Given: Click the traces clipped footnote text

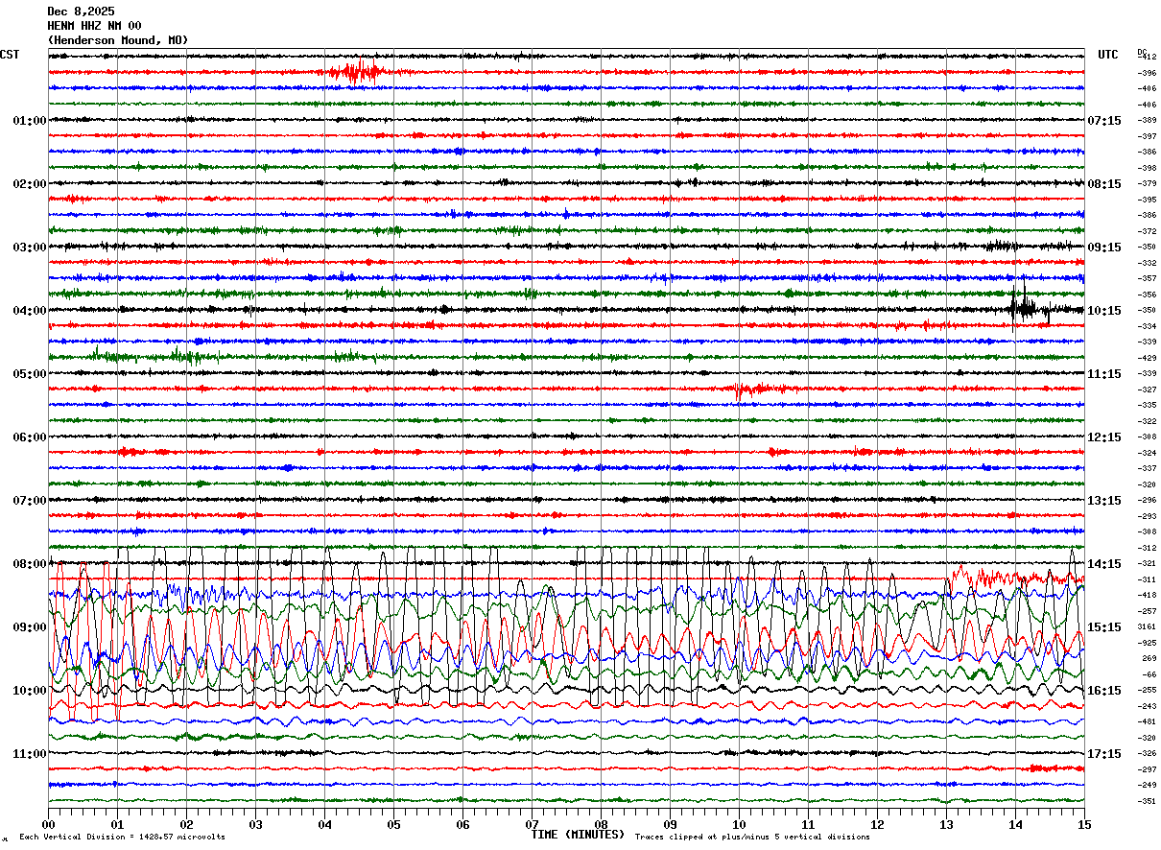Looking at the screenshot, I should point(752,838).
